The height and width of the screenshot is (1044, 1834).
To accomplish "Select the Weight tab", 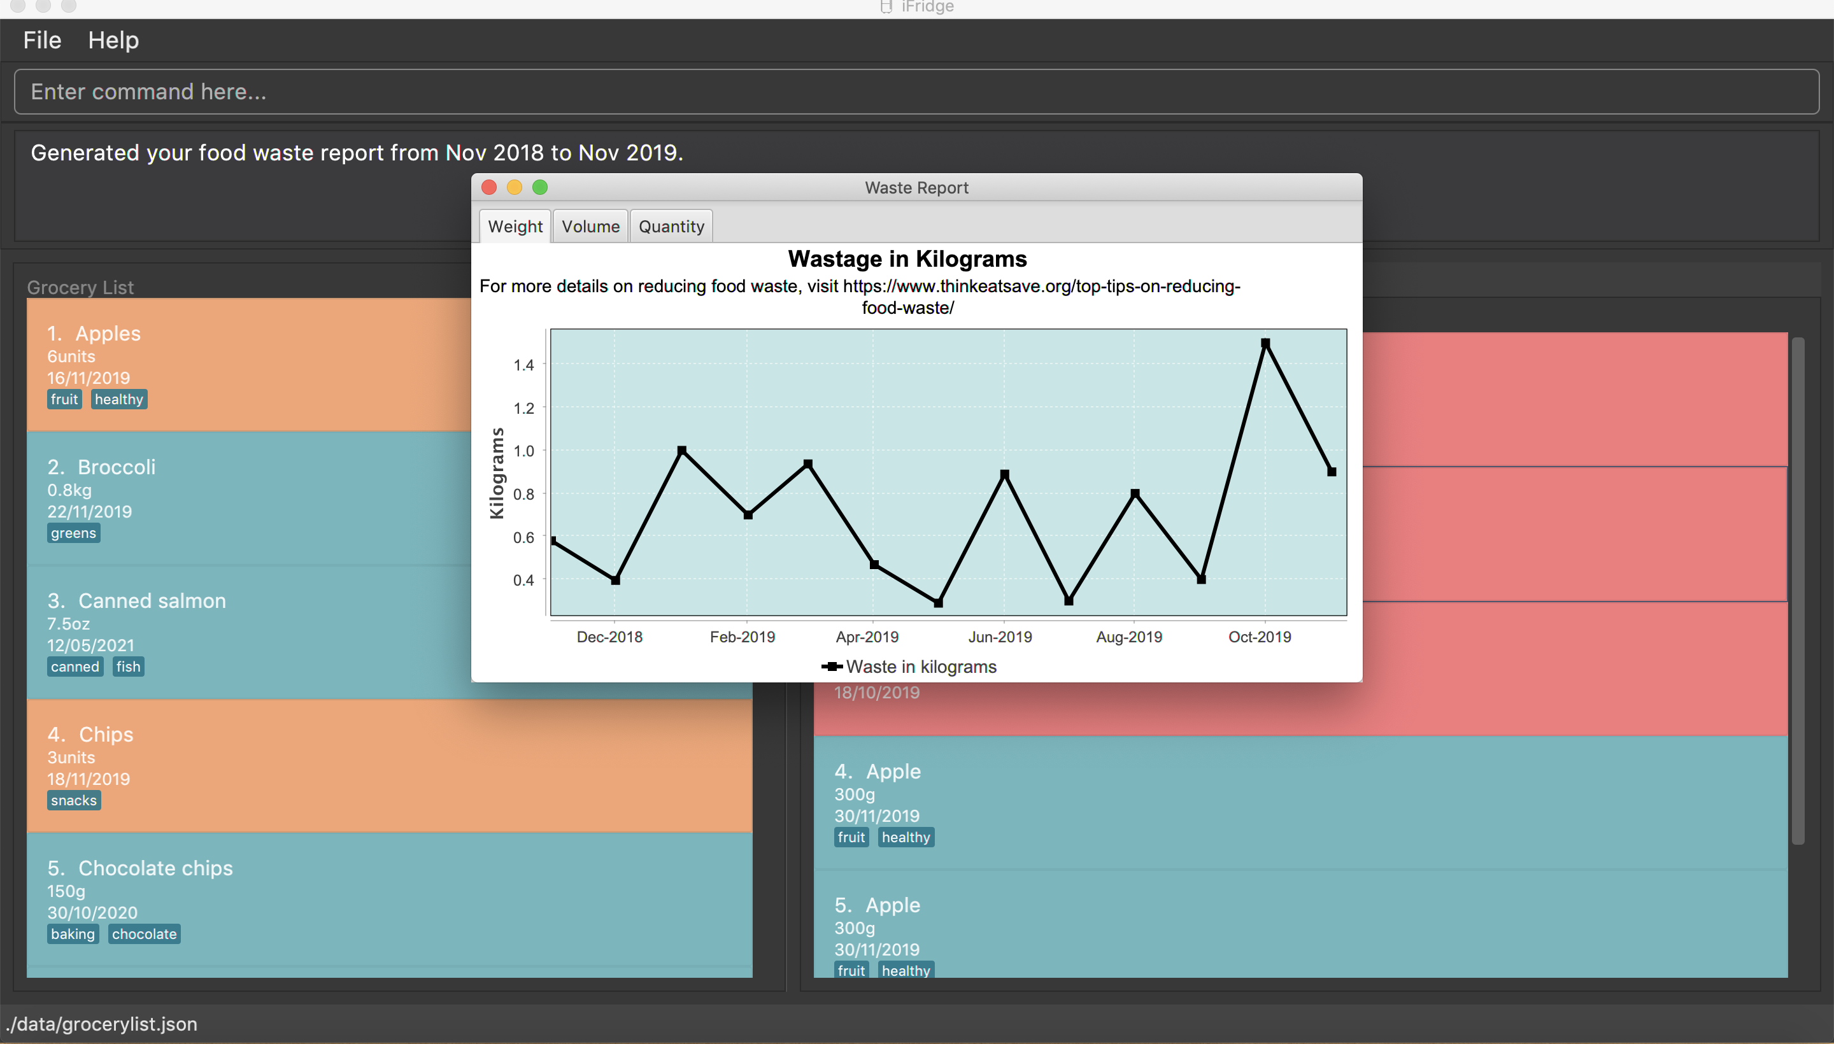I will [x=515, y=227].
